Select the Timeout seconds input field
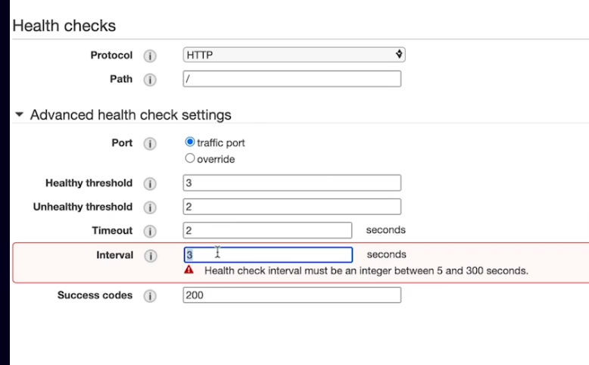This screenshot has width=589, height=365. pyautogui.click(x=267, y=230)
